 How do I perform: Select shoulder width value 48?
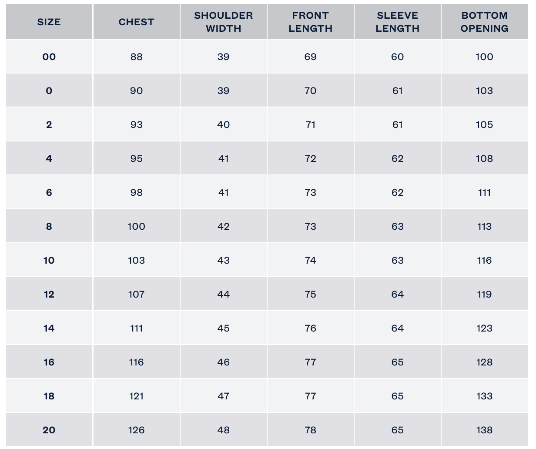pyautogui.click(x=223, y=430)
